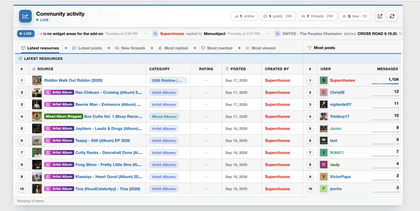Click the online users stat pill
Screen dimensions: 420x211
[244, 16]
